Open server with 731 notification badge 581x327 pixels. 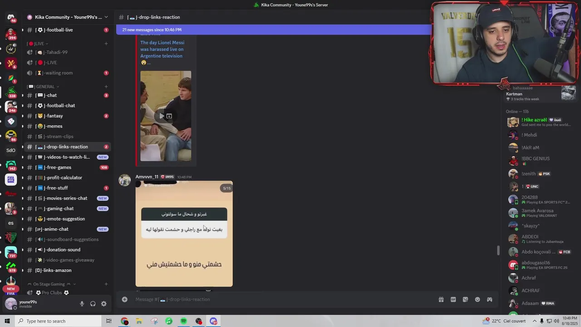click(11, 252)
